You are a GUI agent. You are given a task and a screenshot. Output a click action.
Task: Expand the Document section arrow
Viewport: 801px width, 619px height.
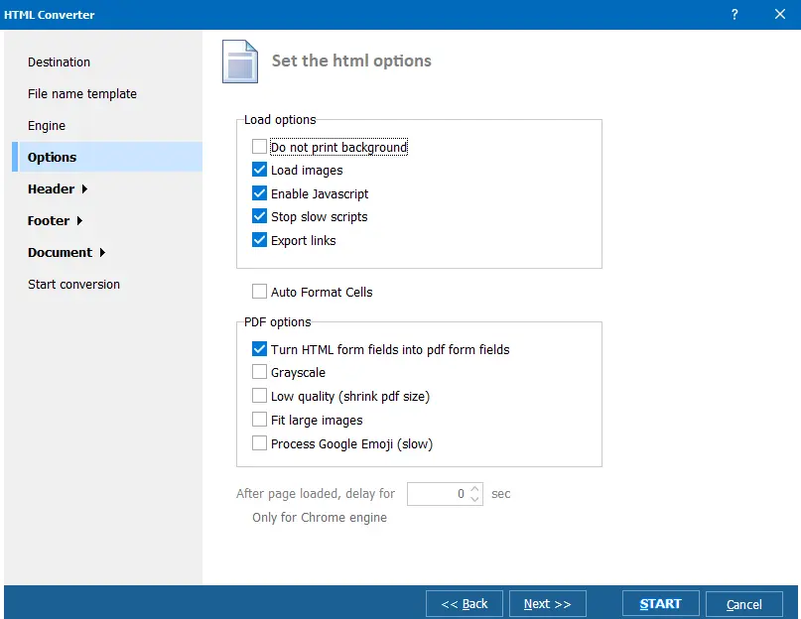[102, 252]
